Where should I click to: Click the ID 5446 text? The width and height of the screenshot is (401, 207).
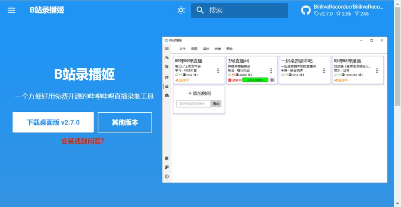point(293,75)
